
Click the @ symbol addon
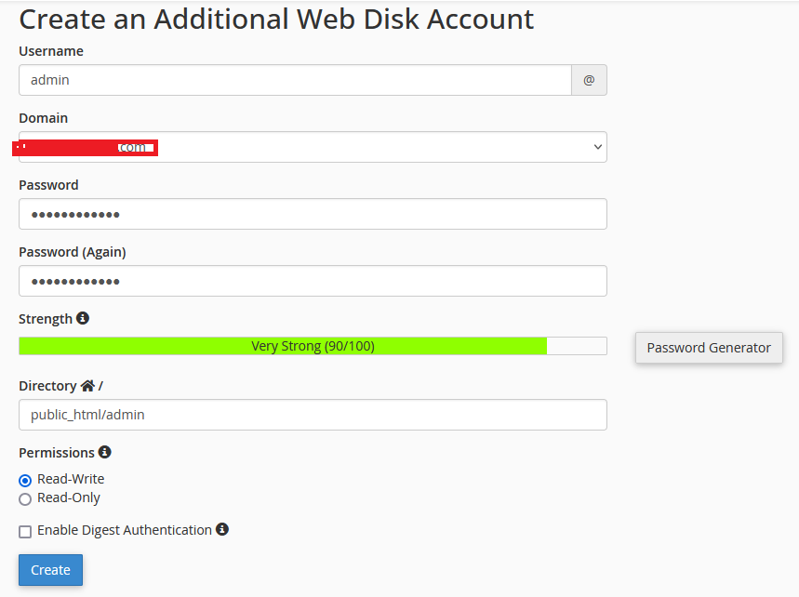589,80
